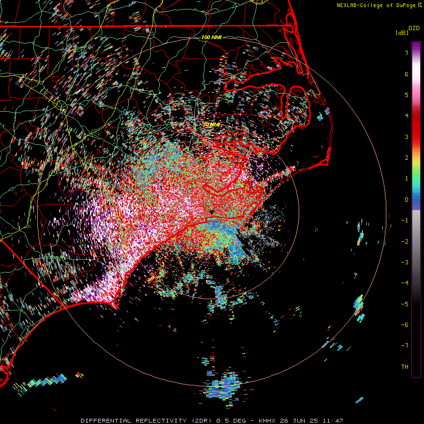
Task: Click the 0 value on color scale
Action: pyautogui.click(x=407, y=200)
